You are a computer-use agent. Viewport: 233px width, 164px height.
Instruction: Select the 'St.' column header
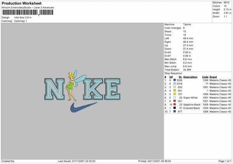click(181, 77)
